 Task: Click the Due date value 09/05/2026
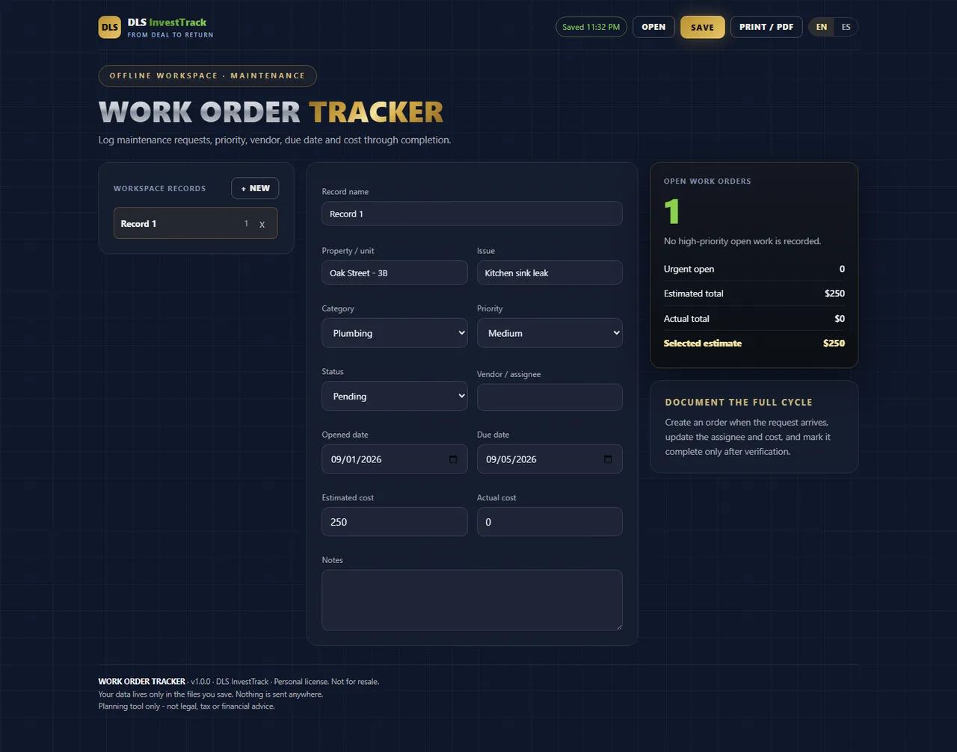[x=511, y=459]
